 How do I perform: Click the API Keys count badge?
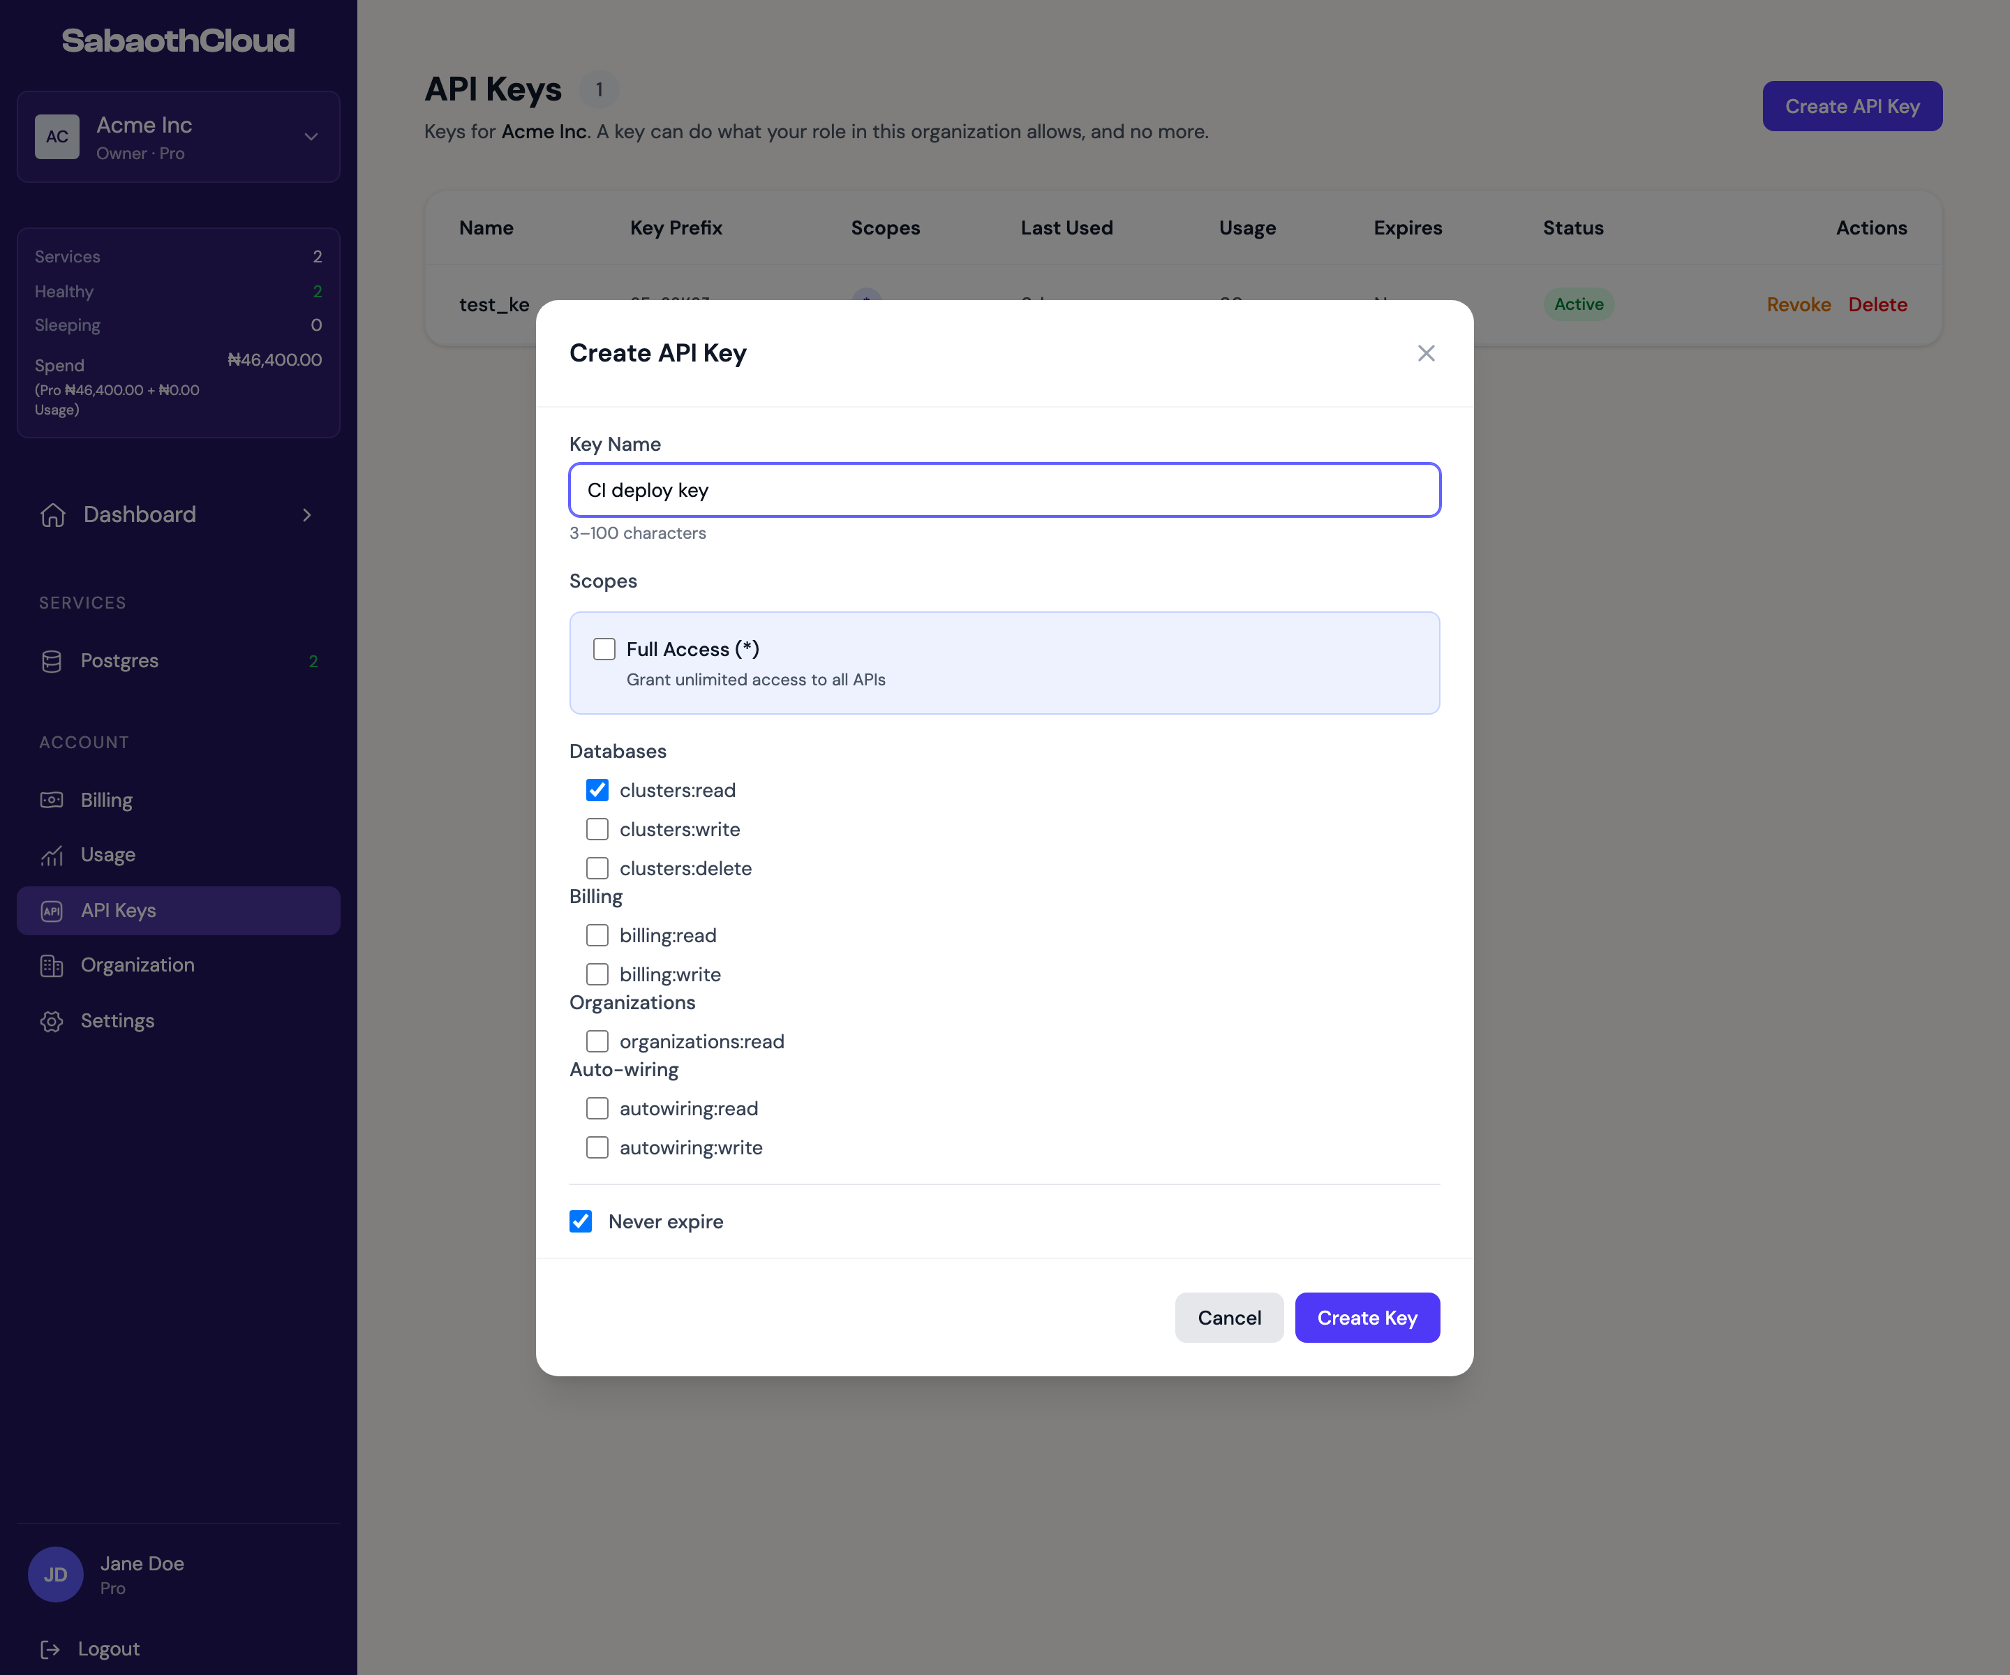click(x=600, y=89)
